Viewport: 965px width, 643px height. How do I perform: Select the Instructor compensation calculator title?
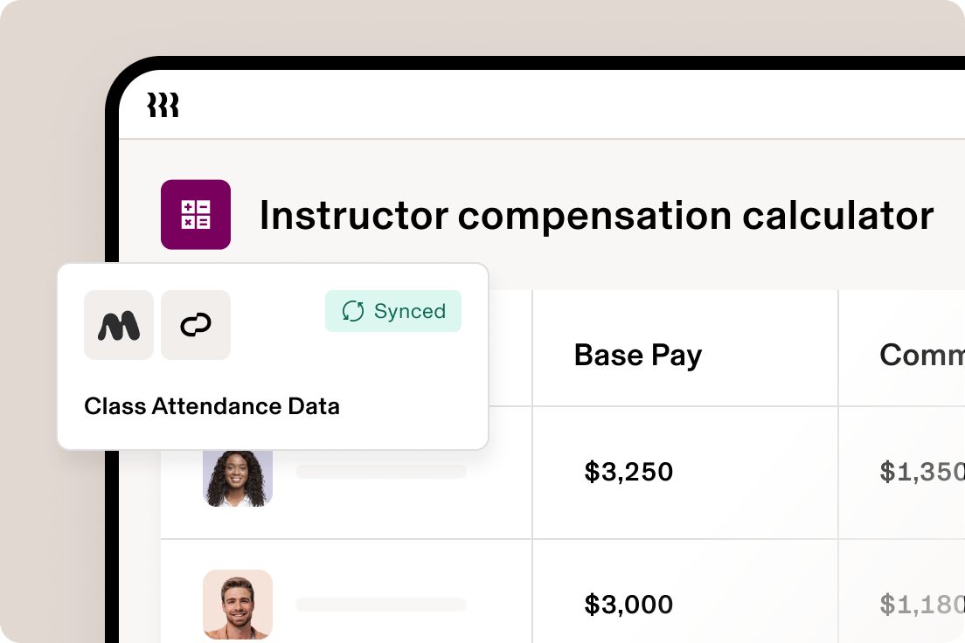pyautogui.click(x=597, y=215)
